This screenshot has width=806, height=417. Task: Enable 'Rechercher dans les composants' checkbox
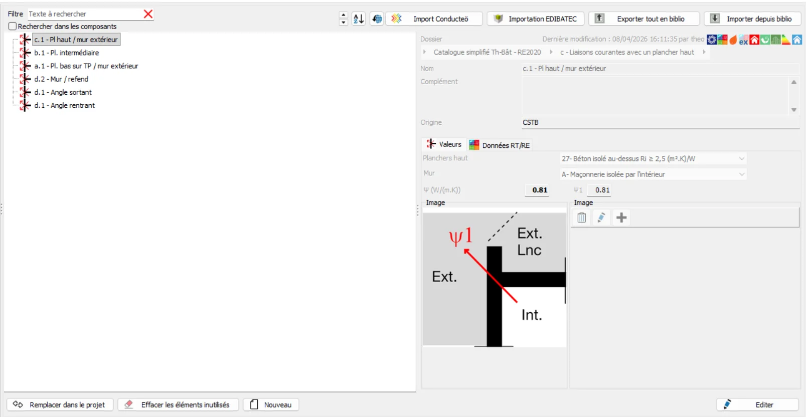(x=13, y=27)
